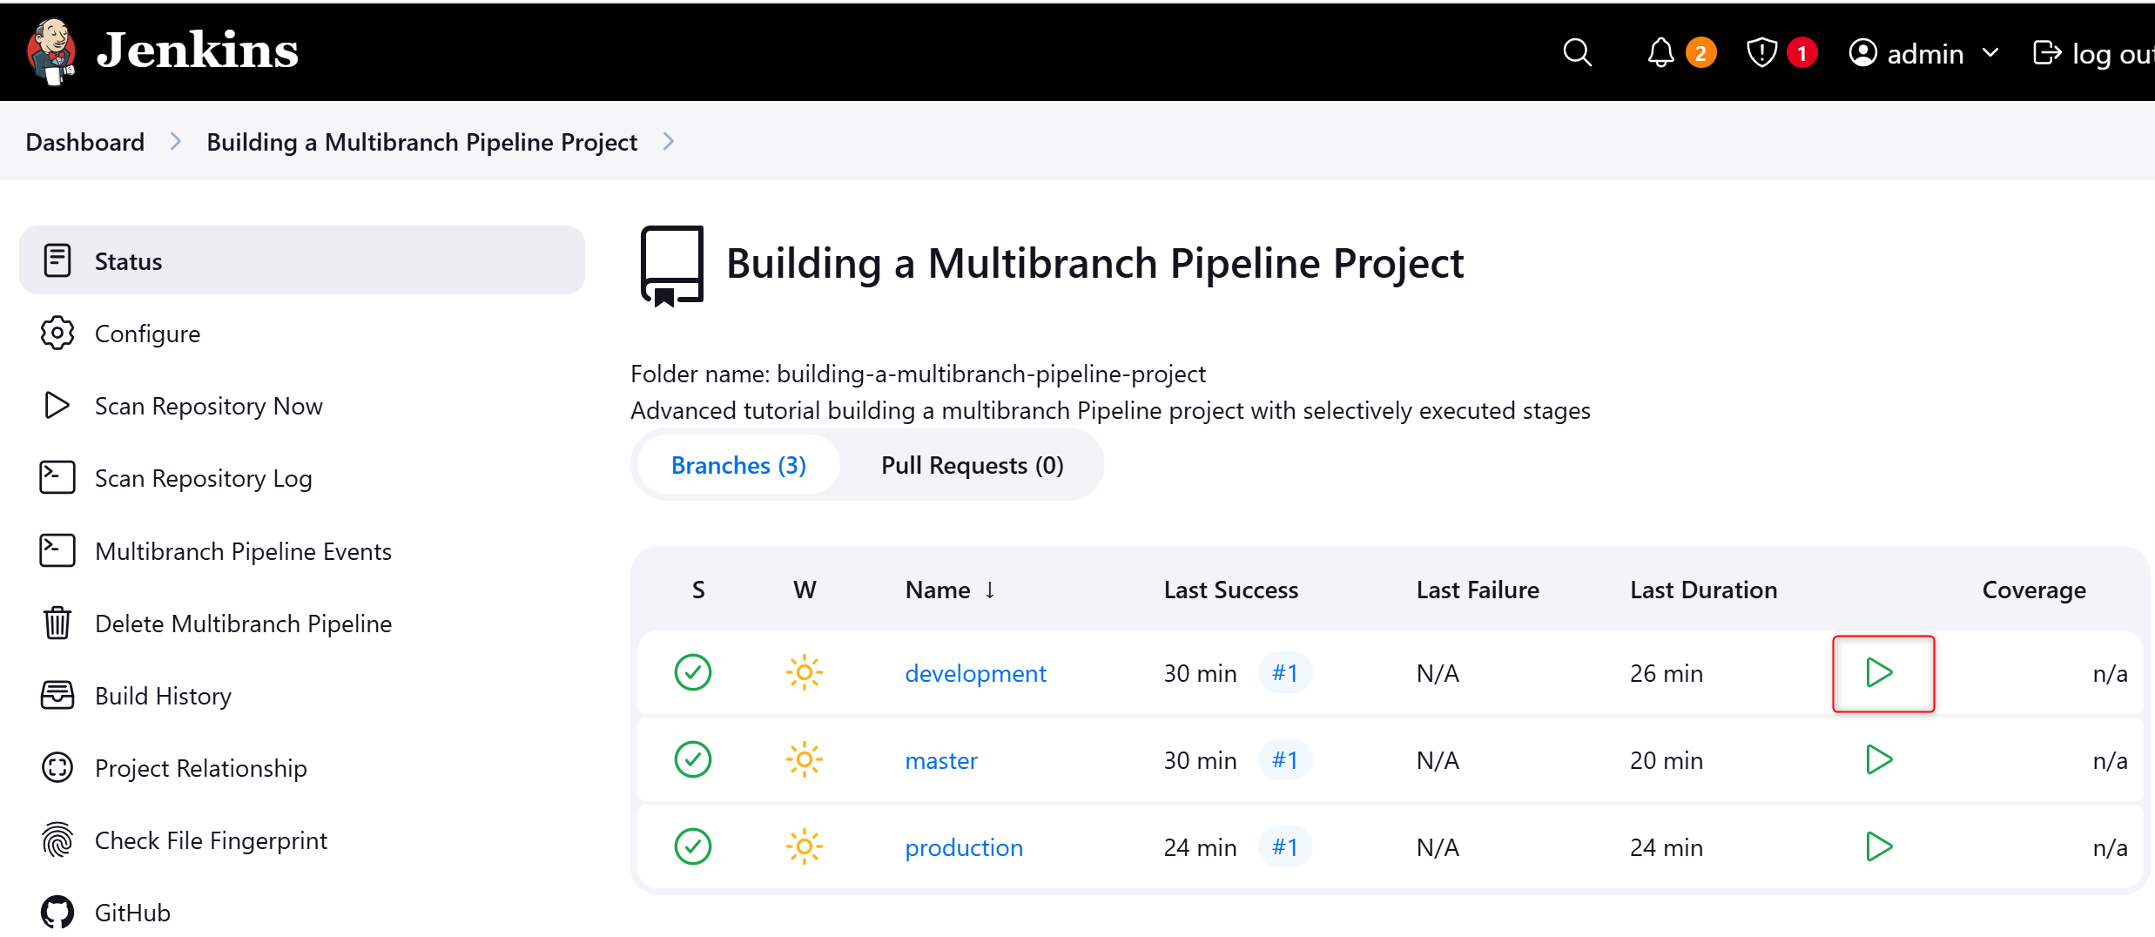Sort by the Name column header
The height and width of the screenshot is (937, 2155).
tap(950, 590)
